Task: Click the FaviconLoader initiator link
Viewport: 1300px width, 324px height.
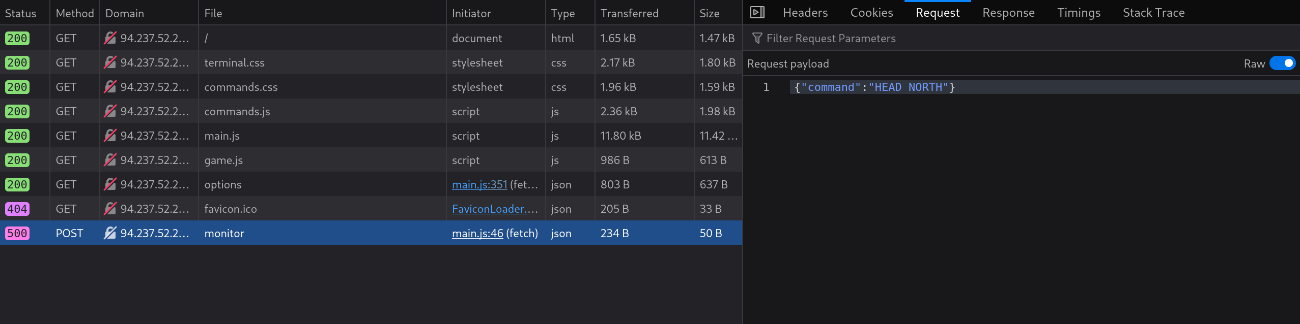Action: pyautogui.click(x=495, y=209)
